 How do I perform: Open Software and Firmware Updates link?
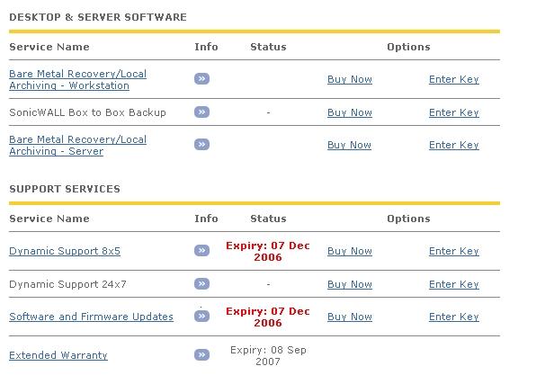click(91, 317)
